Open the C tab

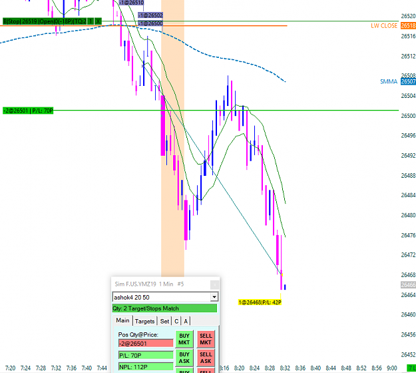click(176, 321)
